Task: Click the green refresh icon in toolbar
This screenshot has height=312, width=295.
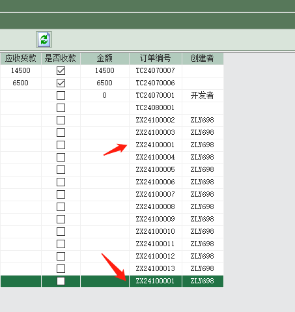Action: (x=44, y=39)
